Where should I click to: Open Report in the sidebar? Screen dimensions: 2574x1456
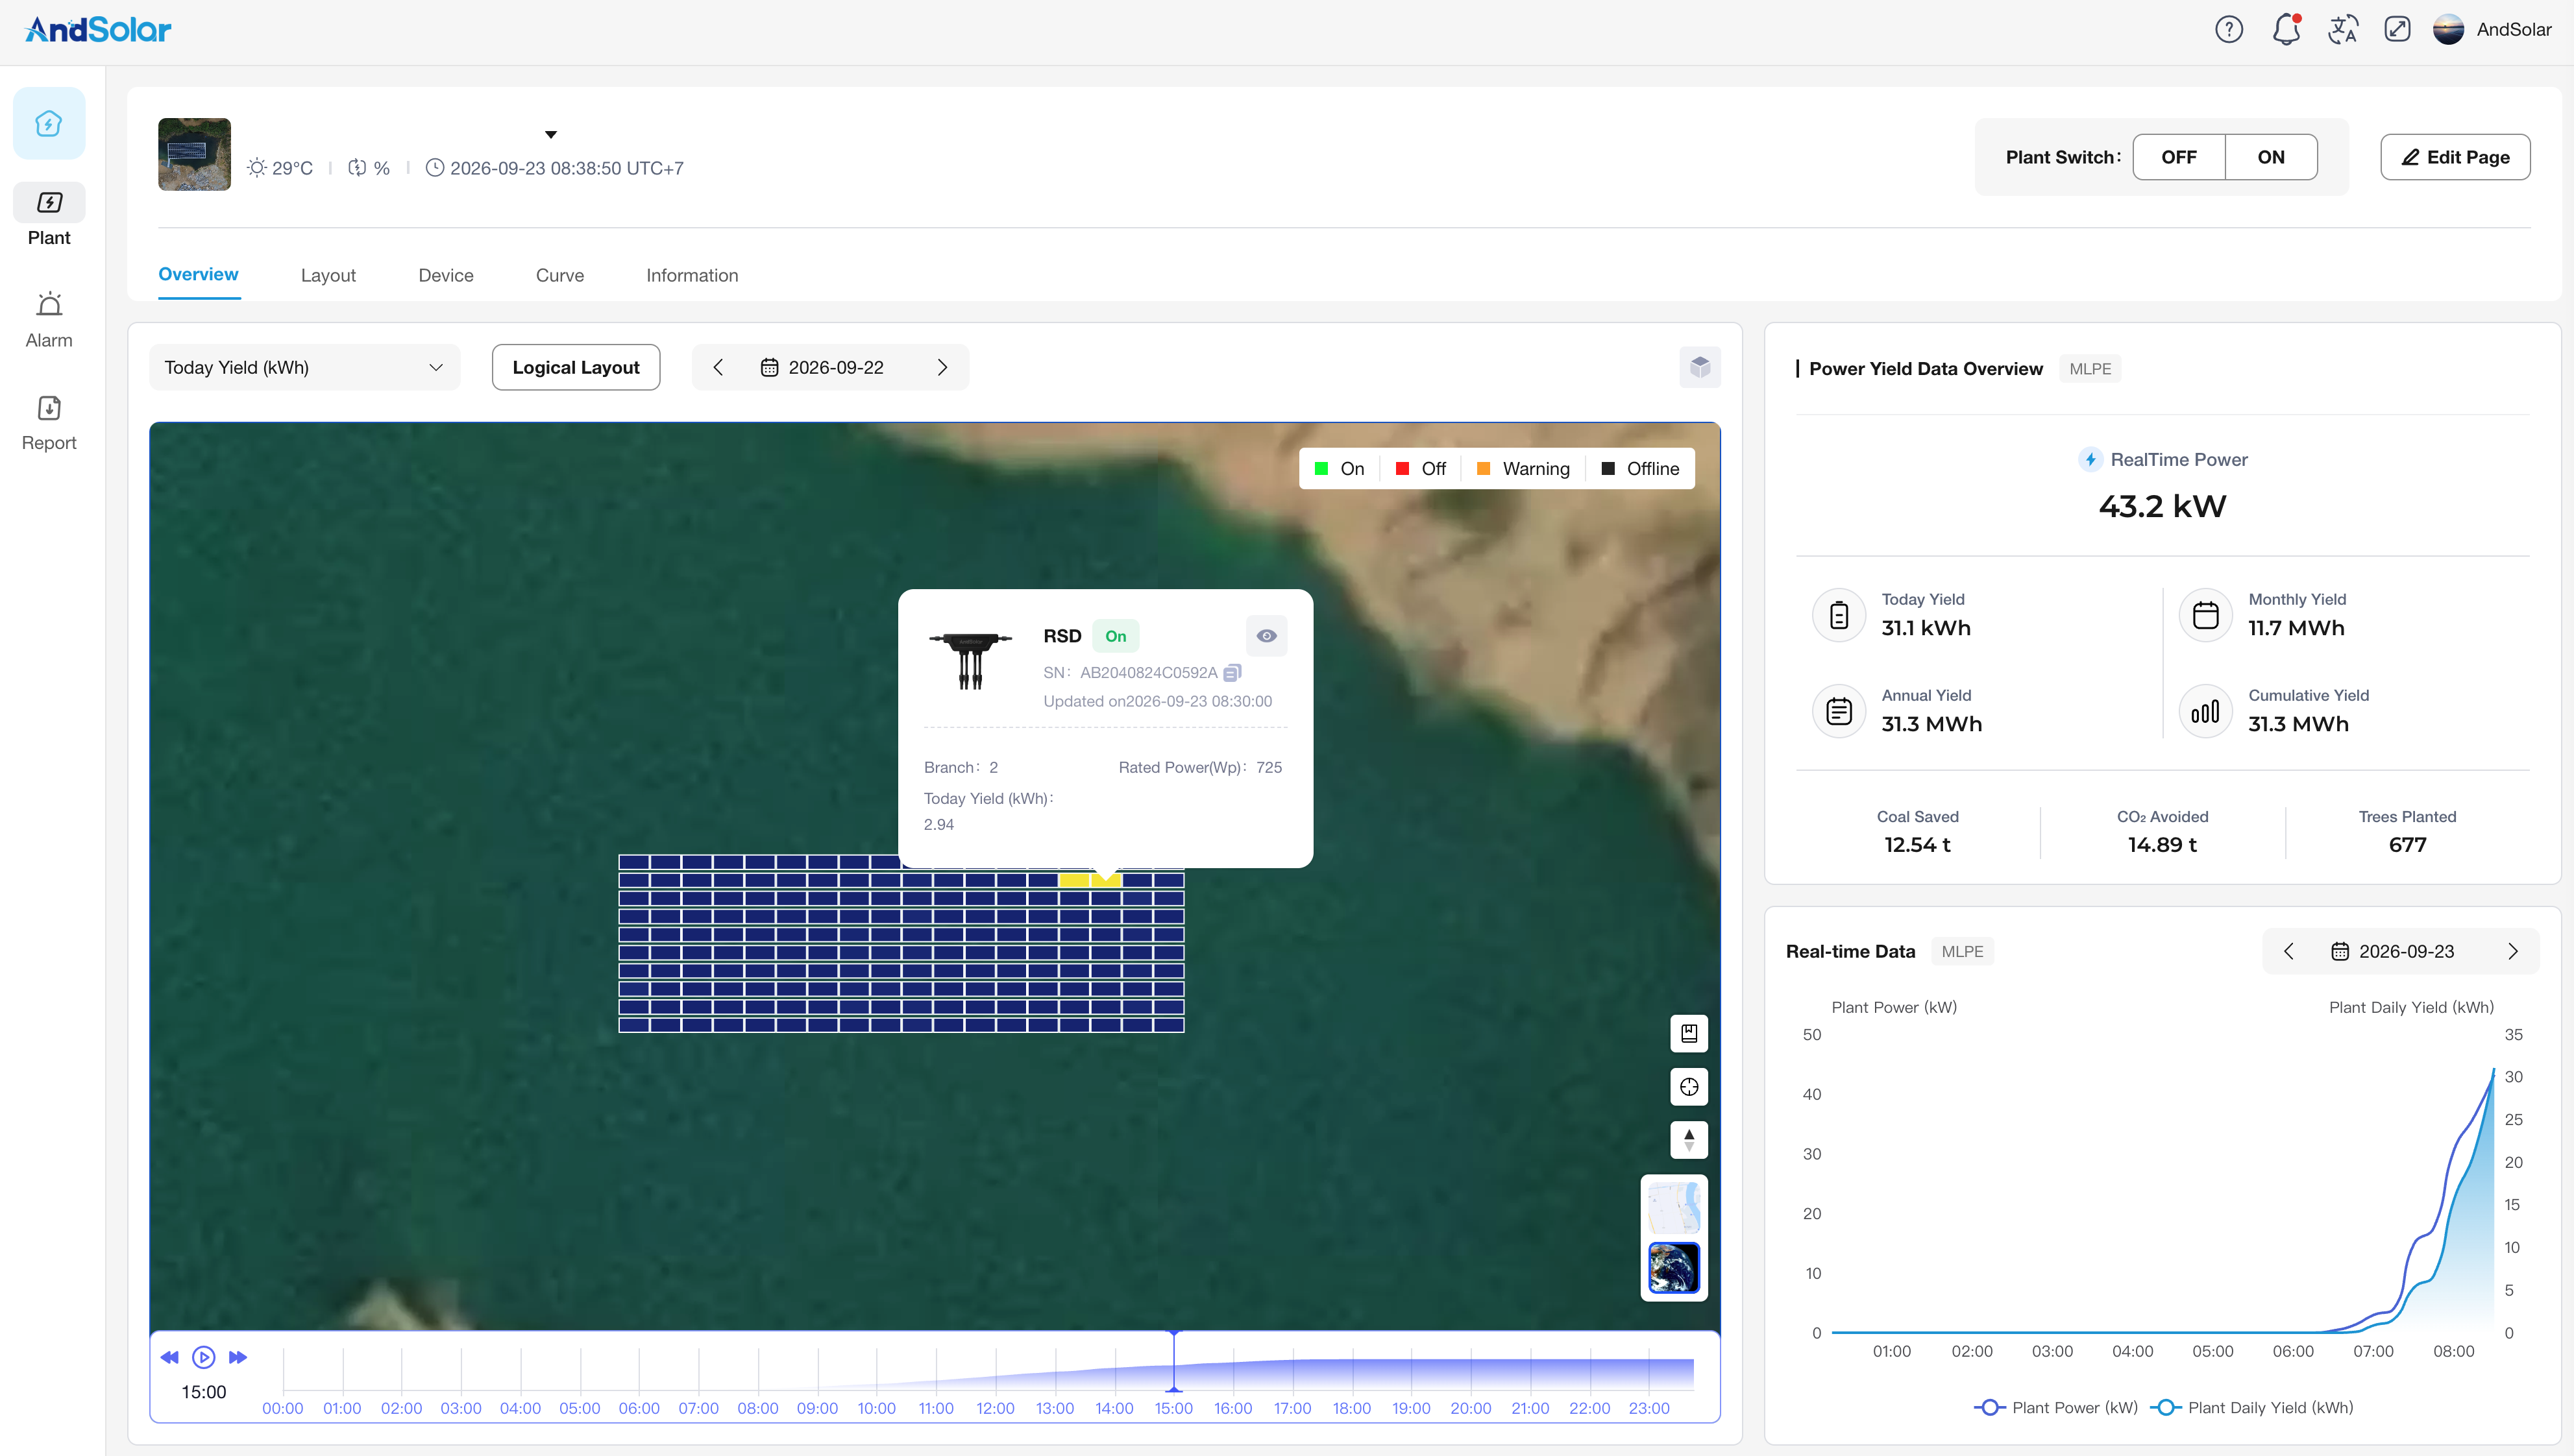49,423
